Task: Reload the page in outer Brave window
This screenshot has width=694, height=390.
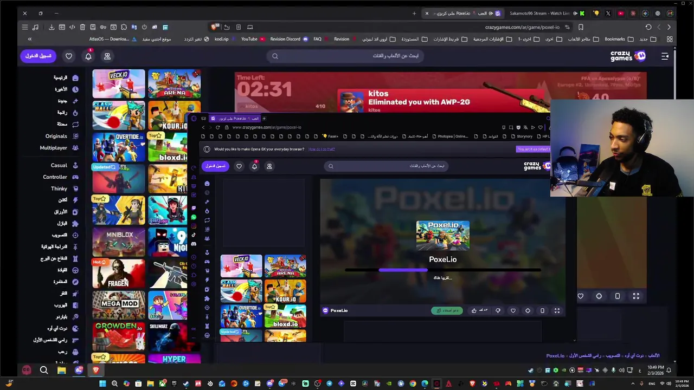Action: tap(648, 27)
